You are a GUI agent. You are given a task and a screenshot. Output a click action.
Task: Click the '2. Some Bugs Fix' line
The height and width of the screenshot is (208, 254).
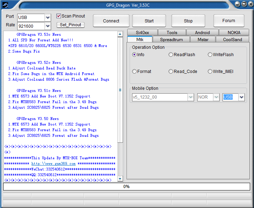point(24,52)
